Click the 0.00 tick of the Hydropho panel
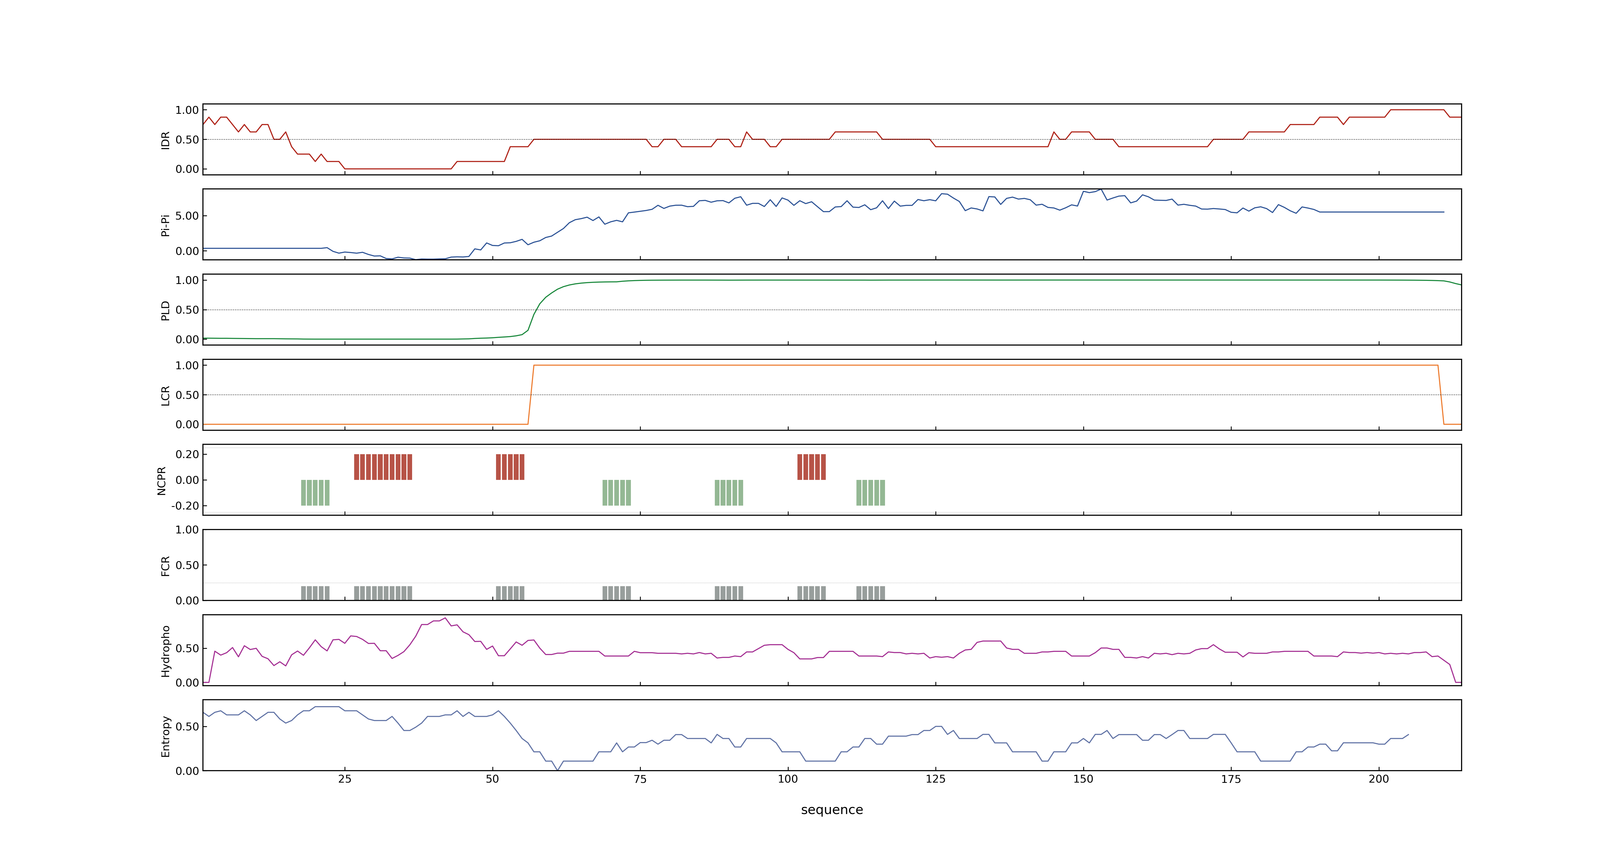1624x866 pixels. 187,683
